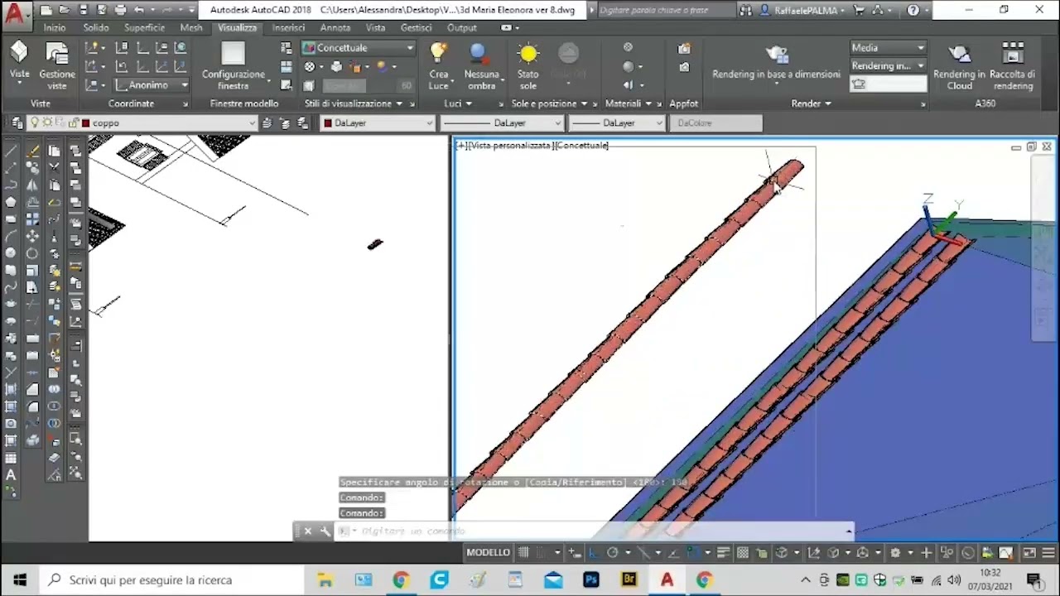This screenshot has width=1060, height=596.
Task: Toggle ortho mode in status bar
Action: click(x=595, y=552)
